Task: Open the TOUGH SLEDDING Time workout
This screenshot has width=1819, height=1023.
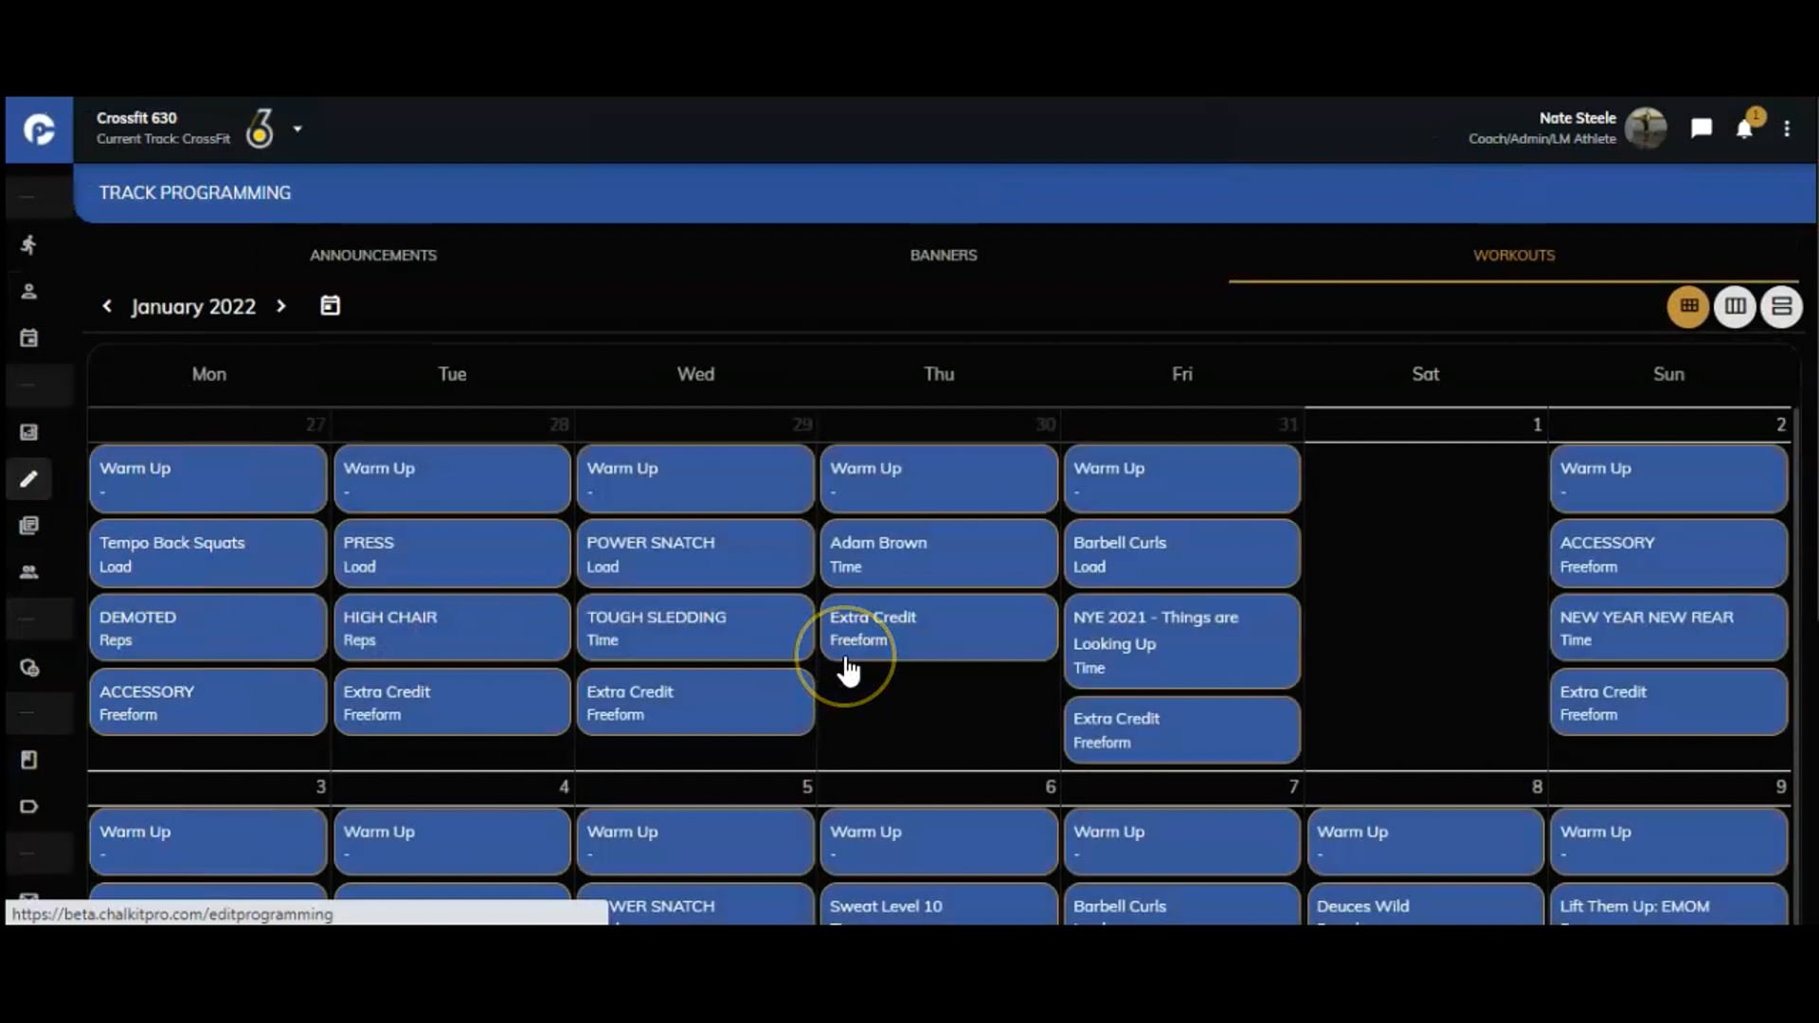Action: point(695,628)
